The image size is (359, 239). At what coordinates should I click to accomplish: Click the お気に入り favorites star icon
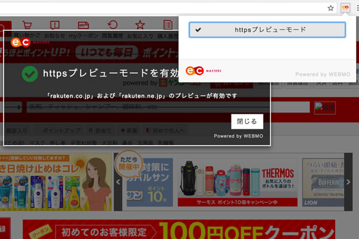[140, 25]
